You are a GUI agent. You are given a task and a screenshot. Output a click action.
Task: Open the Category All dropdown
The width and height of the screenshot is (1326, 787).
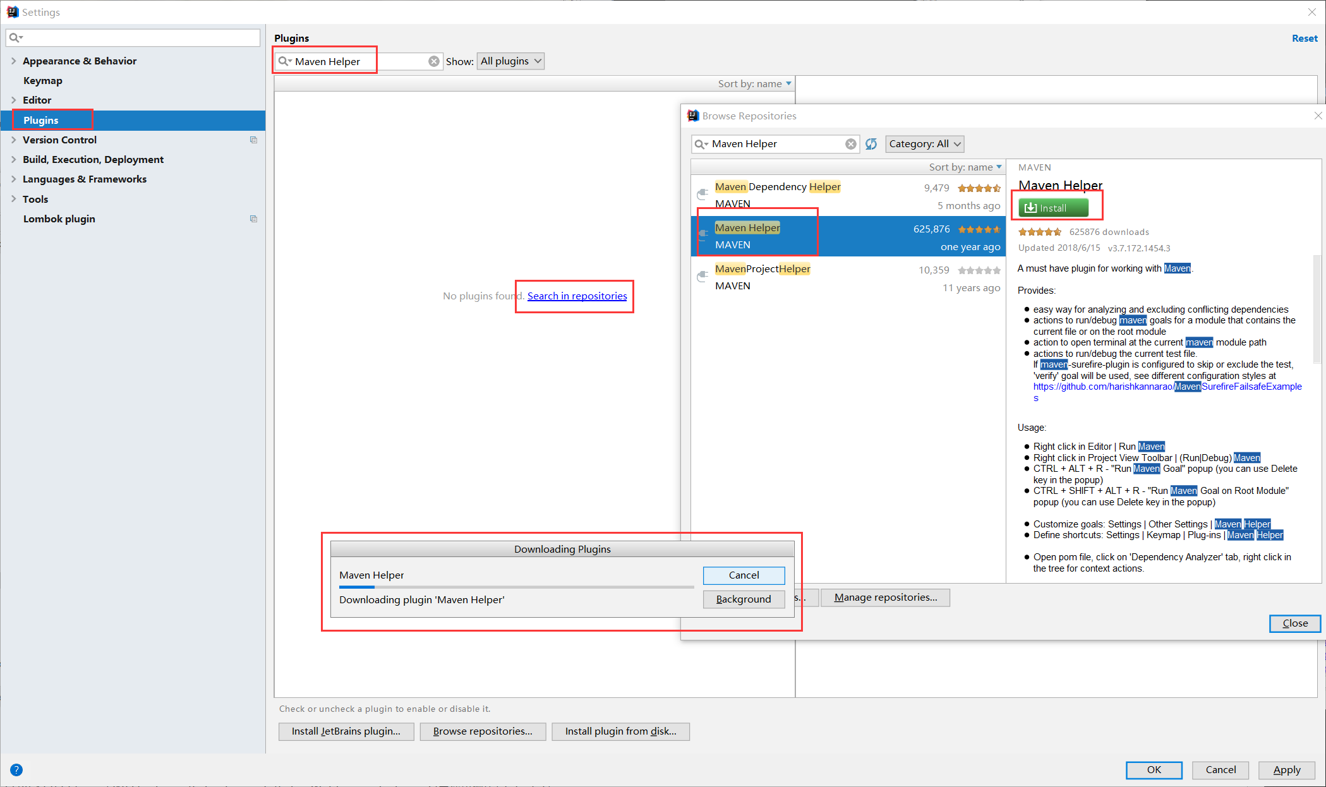[x=924, y=144]
